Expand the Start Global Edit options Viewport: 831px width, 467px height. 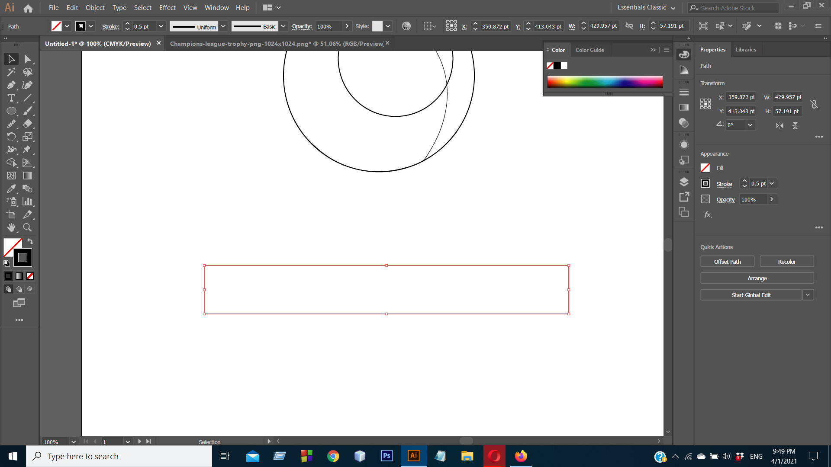tap(808, 295)
